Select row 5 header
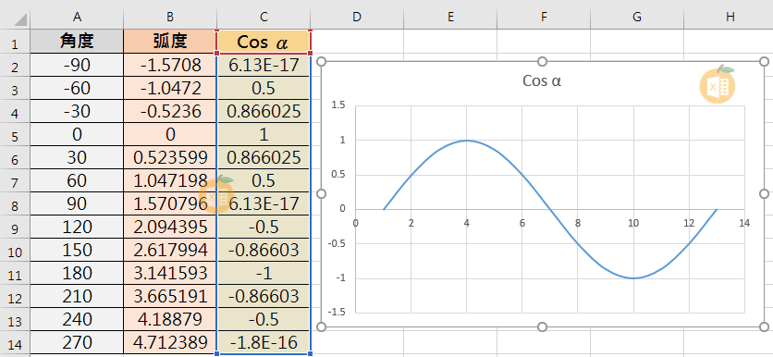773x357 pixels. pyautogui.click(x=15, y=135)
